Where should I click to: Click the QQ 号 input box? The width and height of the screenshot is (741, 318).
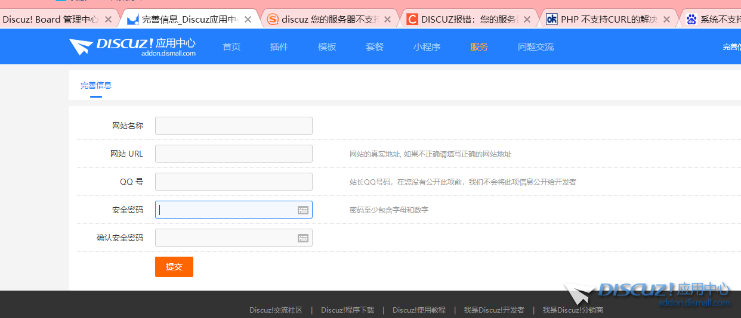[x=233, y=182]
